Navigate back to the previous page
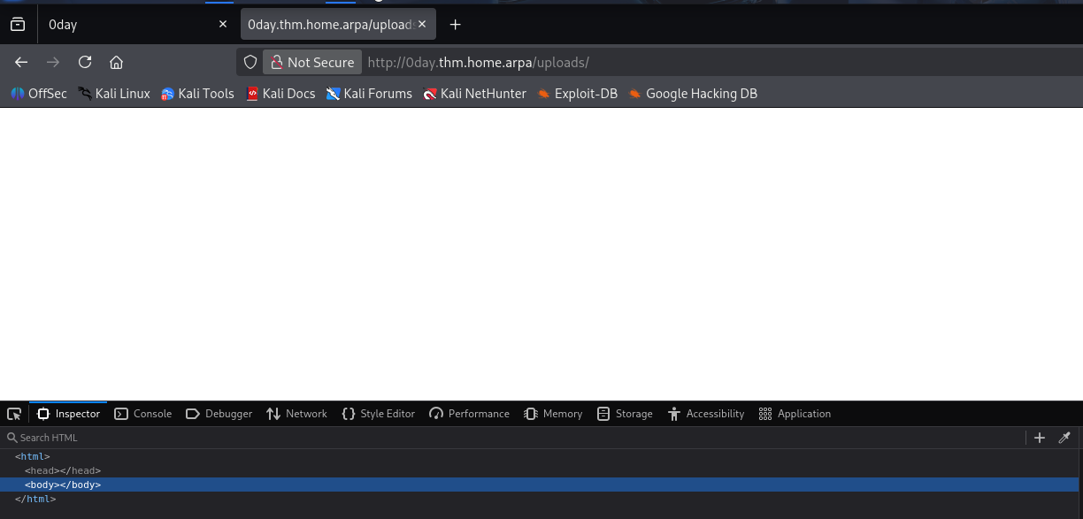Screen dimensions: 1083x519 pyautogui.click(x=21, y=62)
